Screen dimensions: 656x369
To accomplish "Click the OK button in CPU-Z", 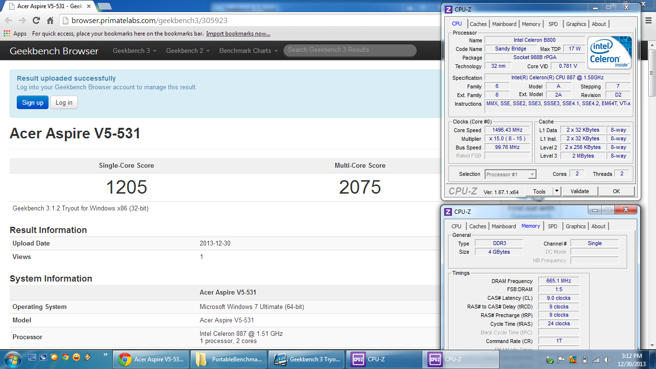I will pyautogui.click(x=616, y=191).
